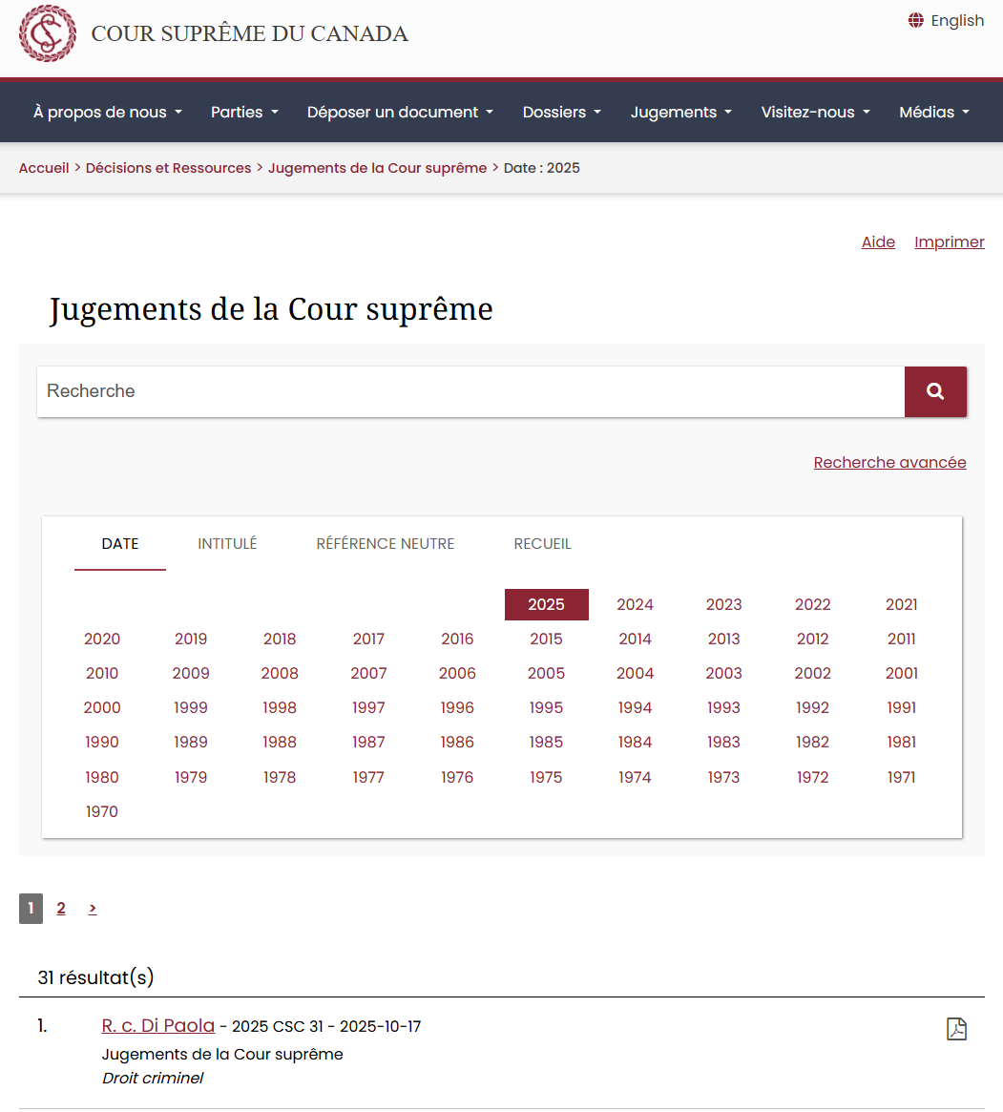This screenshot has height=1112, width=1003.
Task: Select year 2024 in the date list
Action: (635, 604)
